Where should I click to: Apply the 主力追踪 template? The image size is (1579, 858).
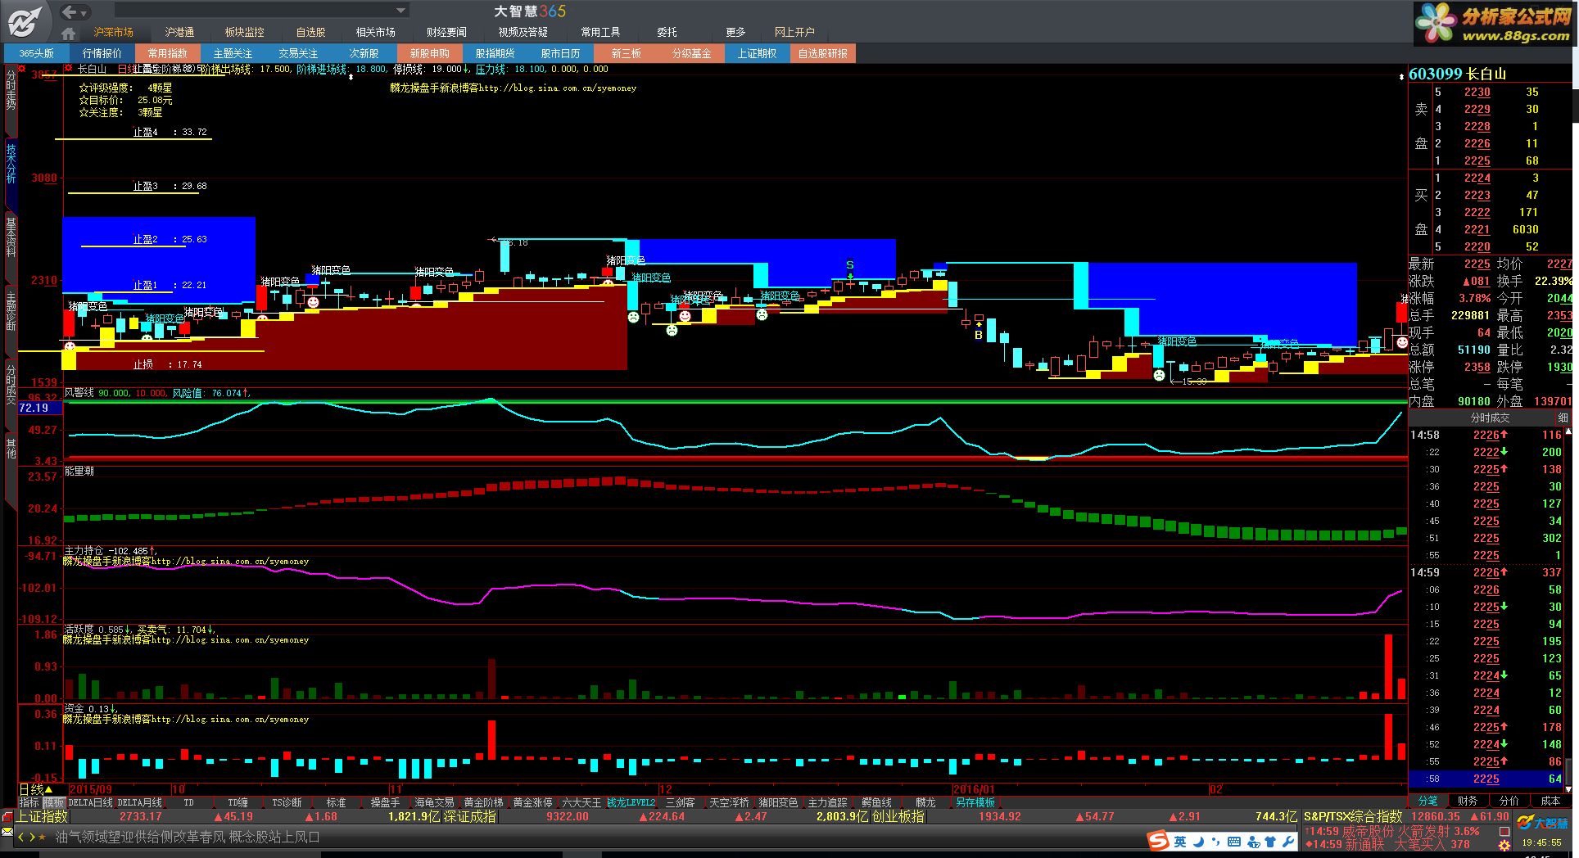pyautogui.click(x=827, y=802)
